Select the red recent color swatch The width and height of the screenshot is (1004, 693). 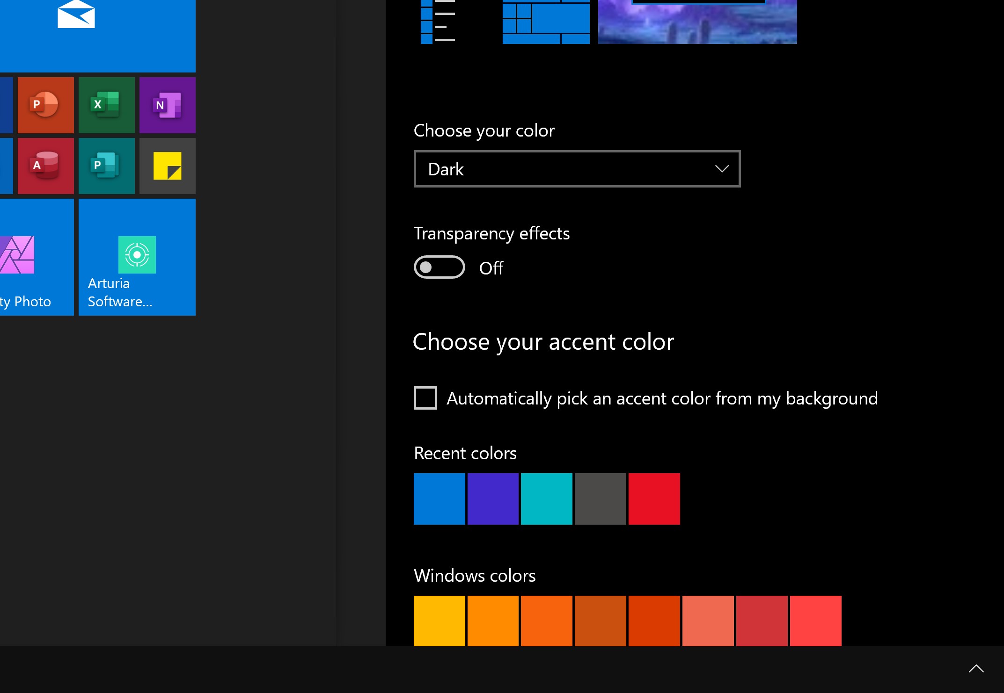click(x=654, y=499)
